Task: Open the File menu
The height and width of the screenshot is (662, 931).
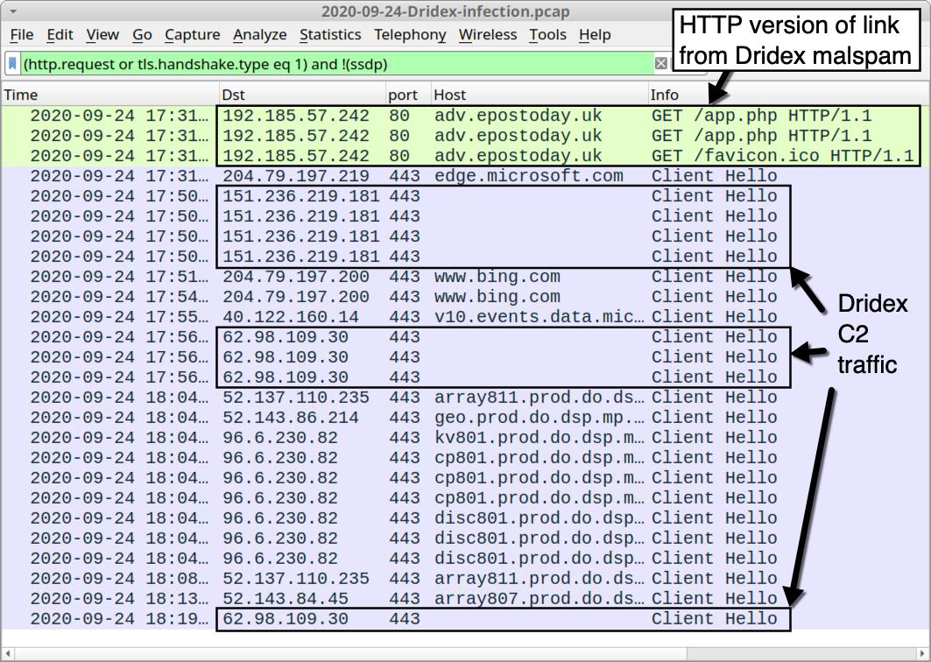Action: click(21, 35)
